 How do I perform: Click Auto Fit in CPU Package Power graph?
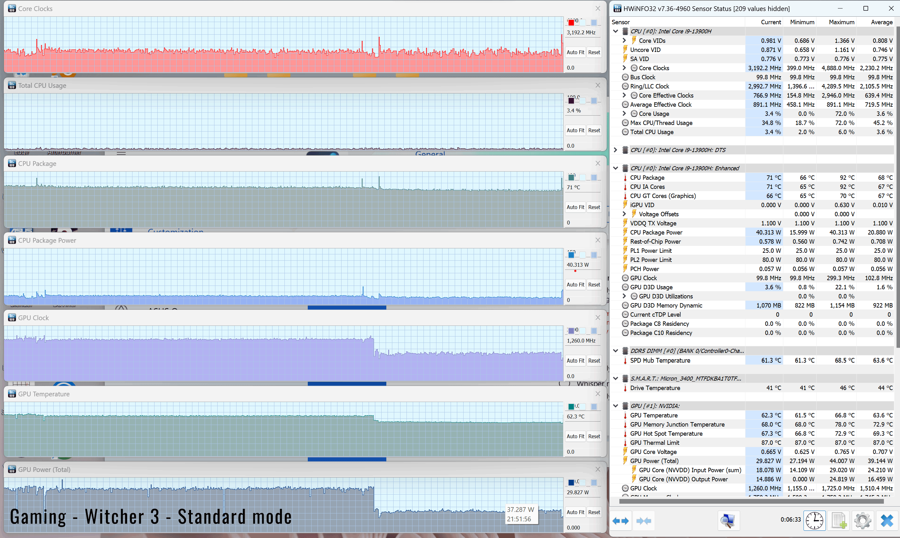(576, 285)
